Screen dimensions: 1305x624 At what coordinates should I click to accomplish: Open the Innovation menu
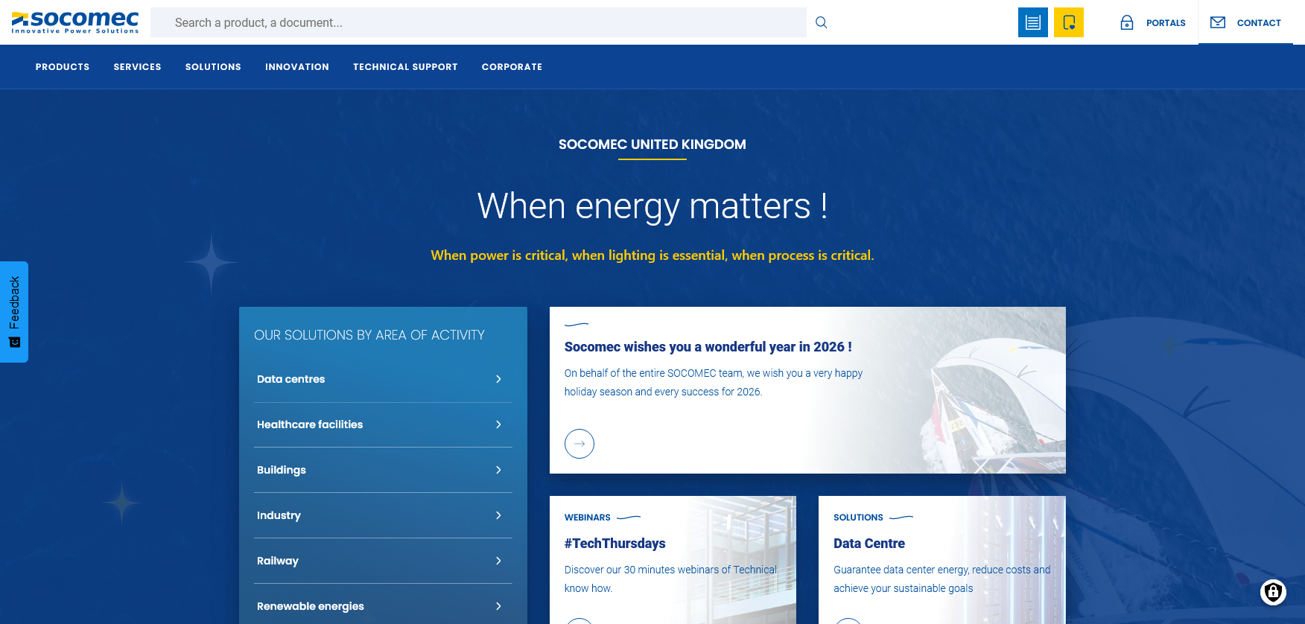[x=297, y=67]
